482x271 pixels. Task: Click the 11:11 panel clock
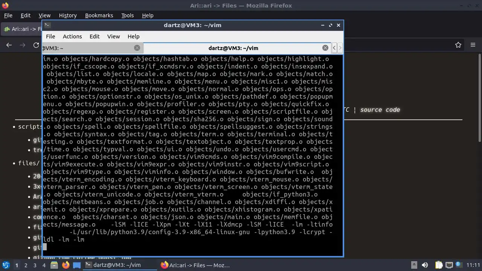473,265
